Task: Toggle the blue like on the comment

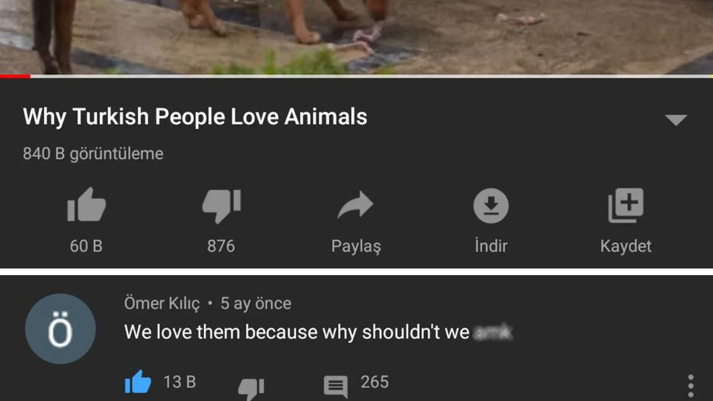Action: (x=138, y=382)
